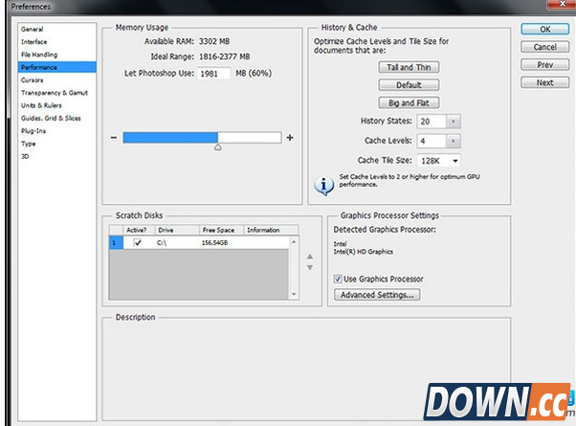
Task: Click the memory usage slider handle
Action: (x=217, y=147)
